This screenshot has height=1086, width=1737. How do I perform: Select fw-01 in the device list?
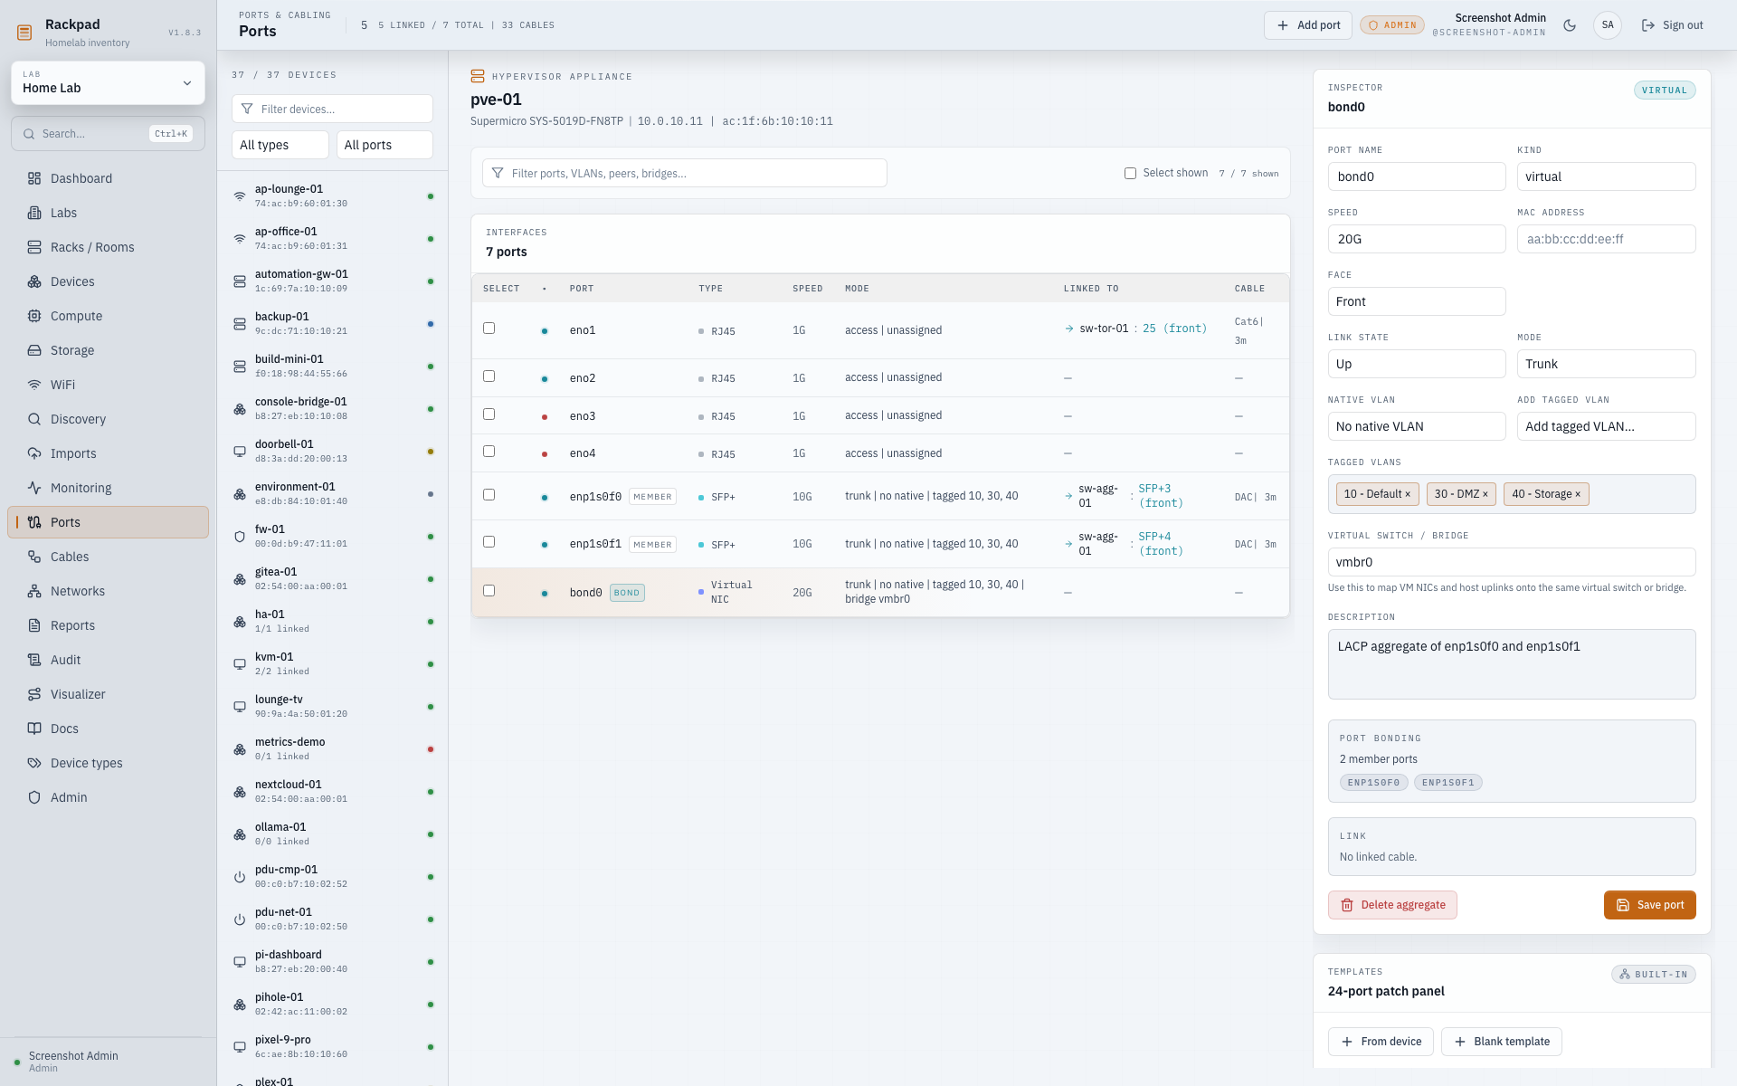click(332, 536)
